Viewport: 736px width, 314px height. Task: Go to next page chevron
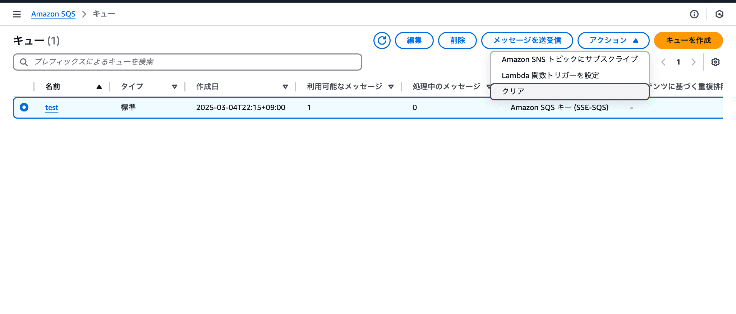tap(693, 62)
